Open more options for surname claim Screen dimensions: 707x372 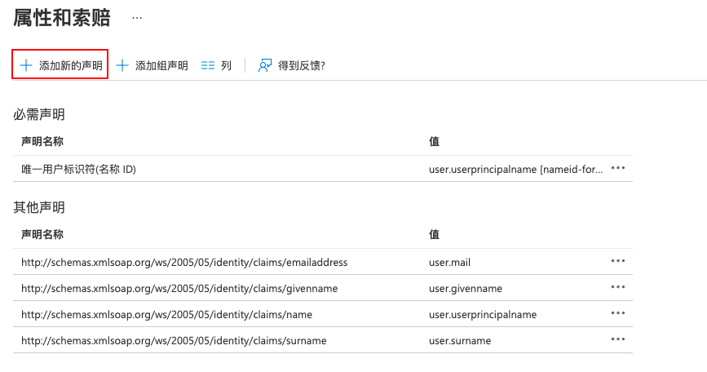pos(618,339)
